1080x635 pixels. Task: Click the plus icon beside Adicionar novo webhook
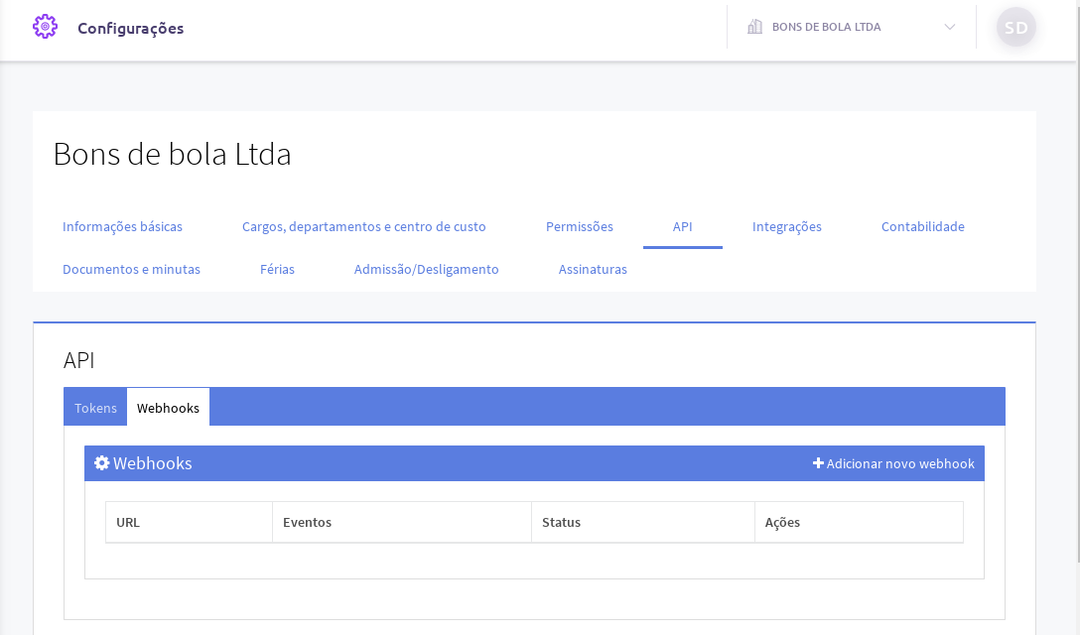pyautogui.click(x=818, y=463)
